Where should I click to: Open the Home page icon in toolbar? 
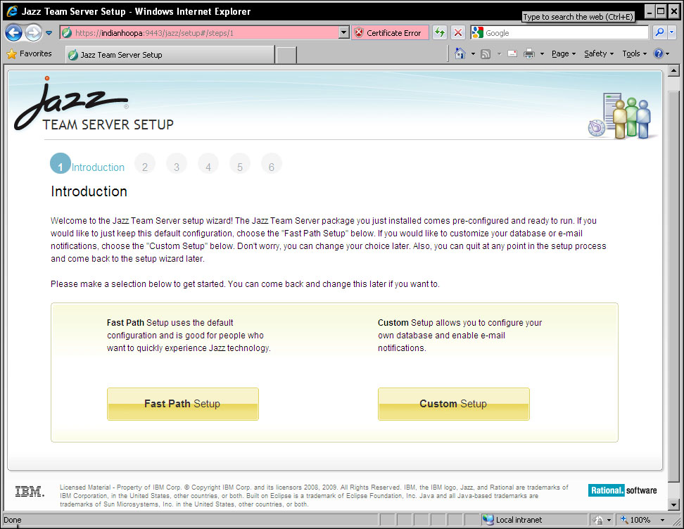[460, 53]
